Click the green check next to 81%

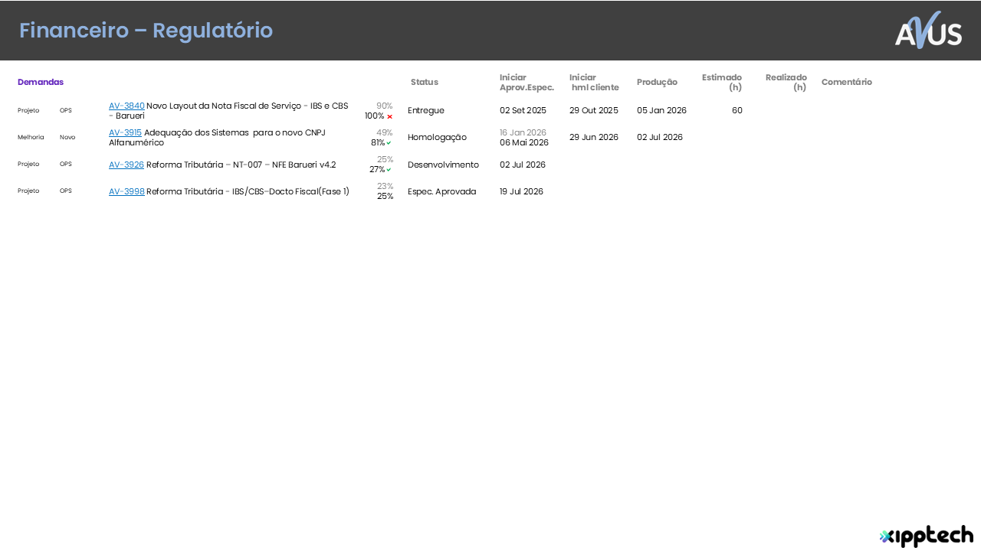389,143
